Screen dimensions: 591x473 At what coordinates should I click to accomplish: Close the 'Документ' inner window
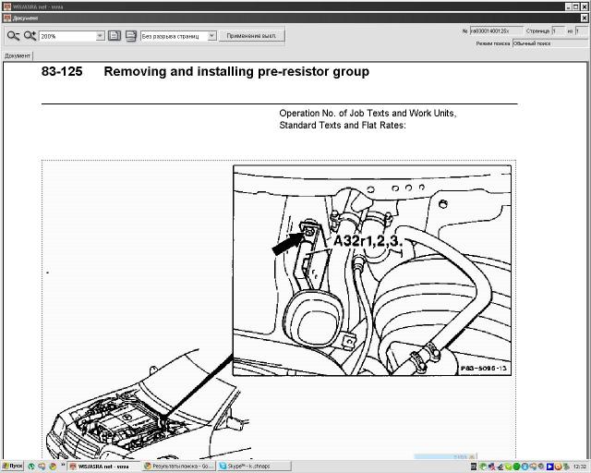point(585,17)
